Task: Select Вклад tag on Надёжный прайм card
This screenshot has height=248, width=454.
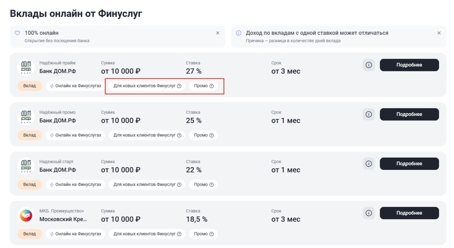Action: pos(30,86)
